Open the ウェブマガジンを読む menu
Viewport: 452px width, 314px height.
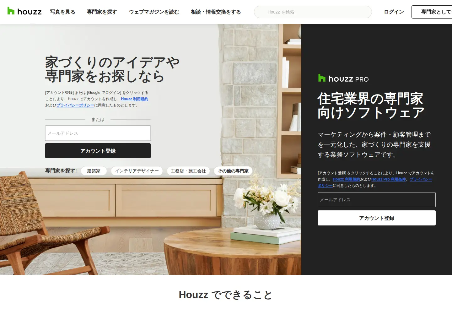(154, 12)
